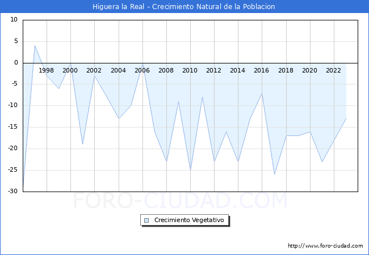Click the 2022 x-axis label
Screen dimensions: 369x255
(x=333, y=70)
